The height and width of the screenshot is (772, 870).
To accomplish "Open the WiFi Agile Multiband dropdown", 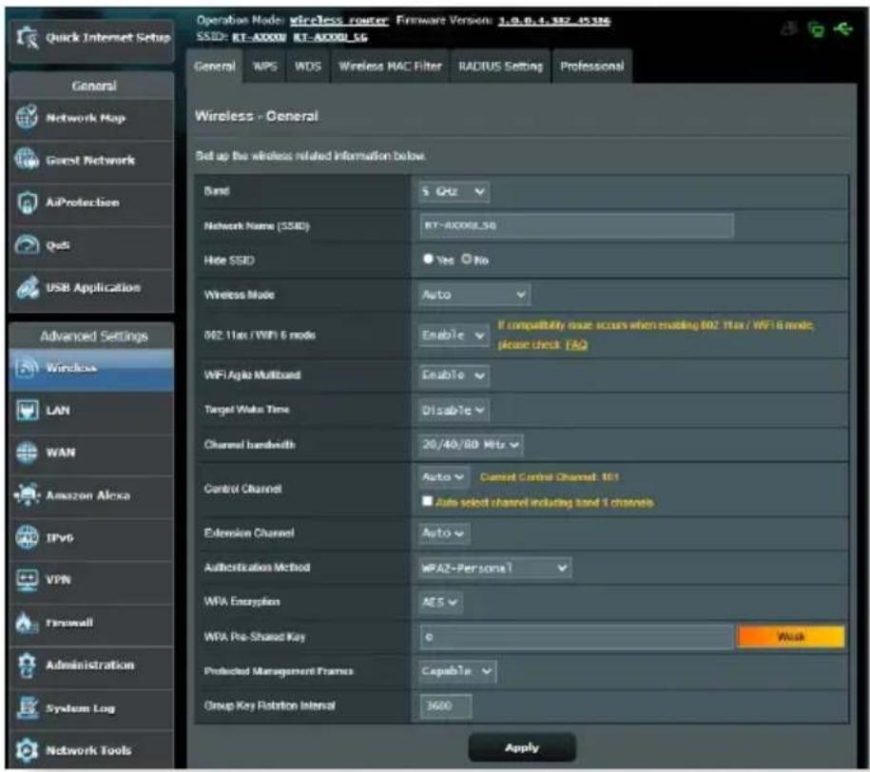I will (x=454, y=376).
